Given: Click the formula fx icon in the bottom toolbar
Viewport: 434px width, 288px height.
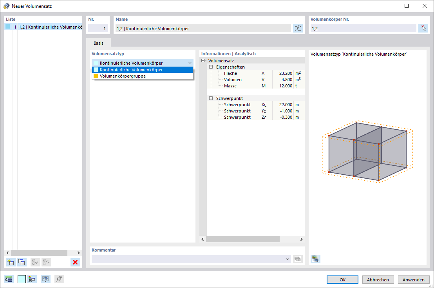Looking at the screenshot, I should (59, 279).
